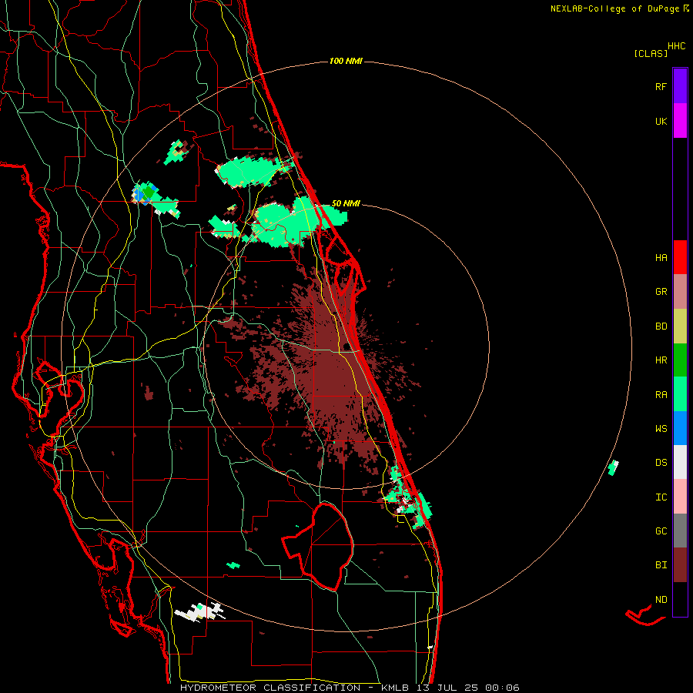The width and height of the screenshot is (693, 693).
Task: Click the RA legend label
Action: click(661, 395)
